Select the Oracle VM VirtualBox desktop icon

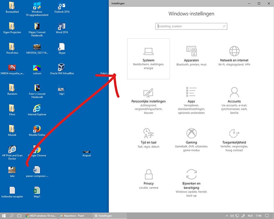[62, 68]
